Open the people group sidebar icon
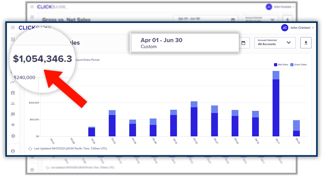Viewport: 323px width, 176px height. (13, 104)
